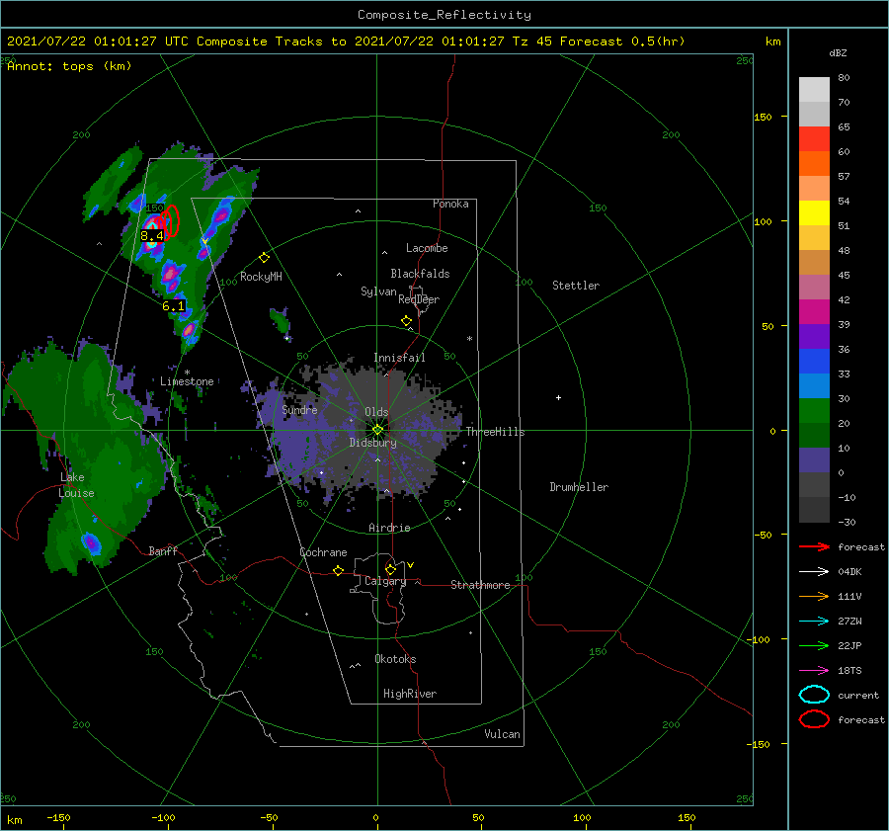Image resolution: width=889 pixels, height=831 pixels.
Task: Click the Olds town label
Action: (x=376, y=412)
